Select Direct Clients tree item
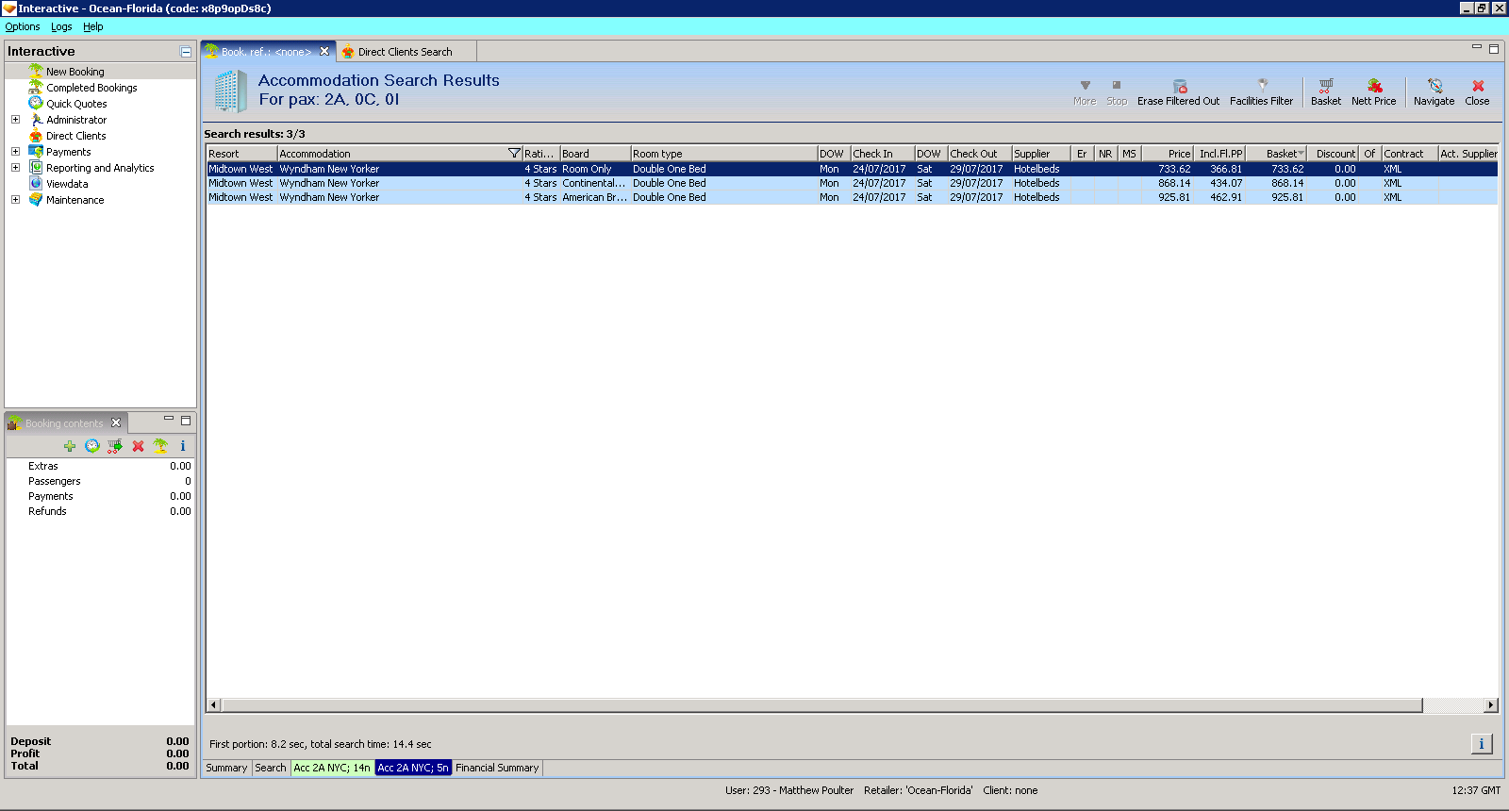Viewport: 1509px width, 811px height. coord(76,136)
